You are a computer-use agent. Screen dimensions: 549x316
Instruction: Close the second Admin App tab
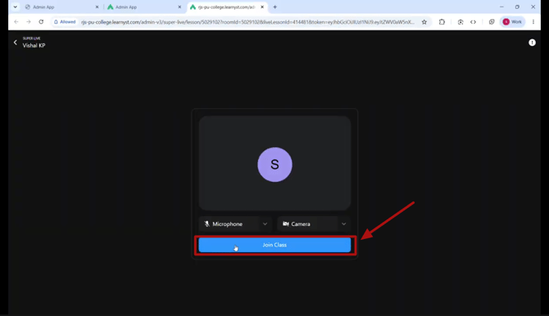click(x=179, y=7)
